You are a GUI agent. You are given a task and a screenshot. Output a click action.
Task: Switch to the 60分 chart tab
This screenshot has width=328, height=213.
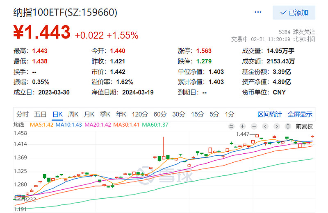[x=160, y=114]
